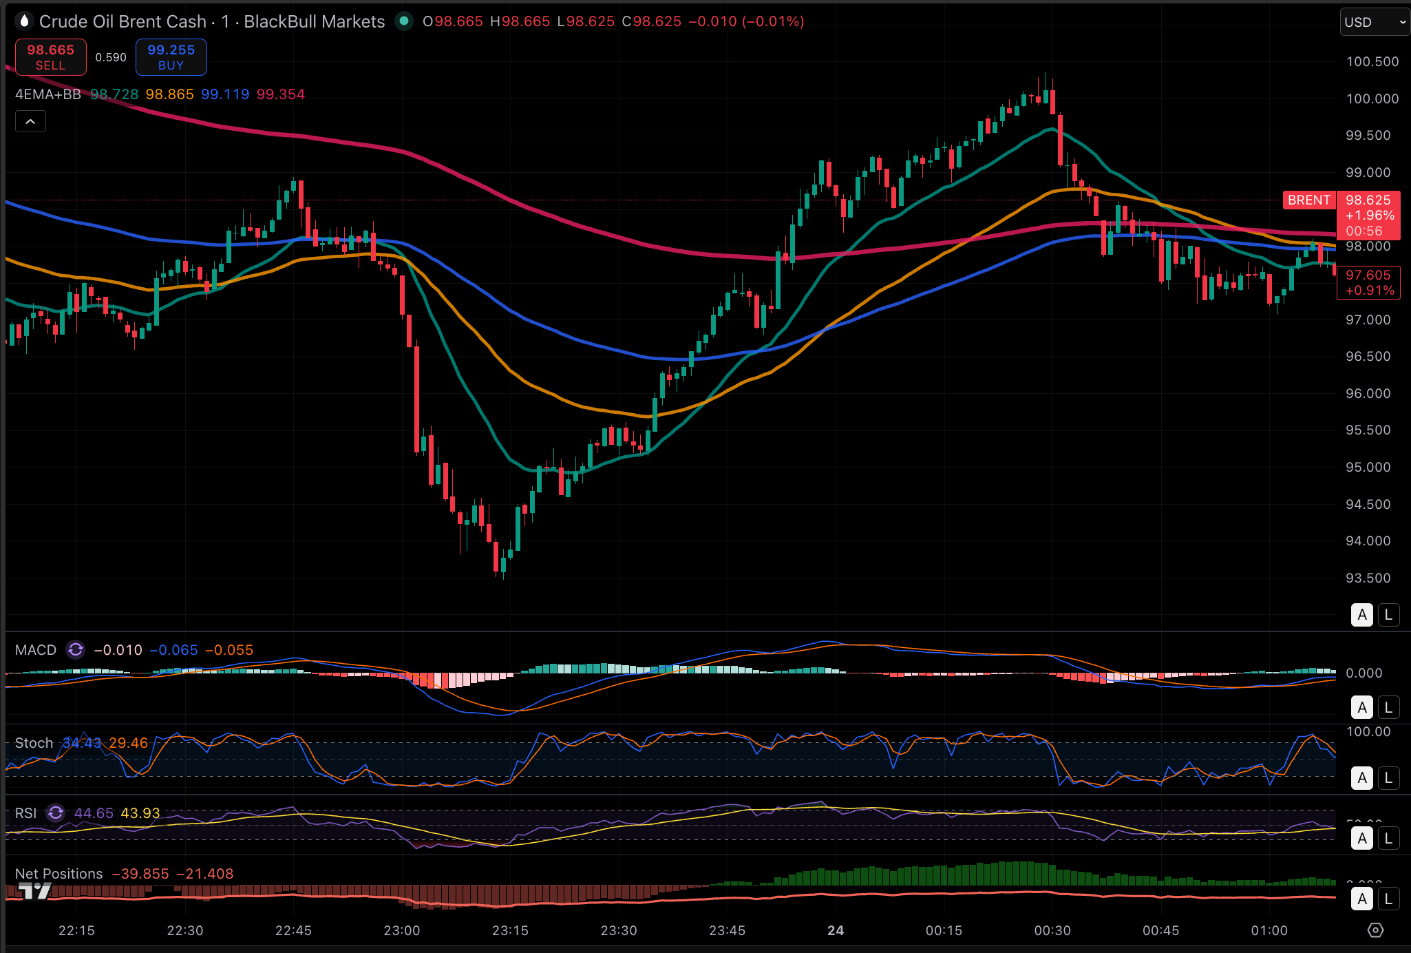Viewport: 1411px width, 953px height.
Task: Enable log scale L on Stoch pane
Action: pos(1388,778)
